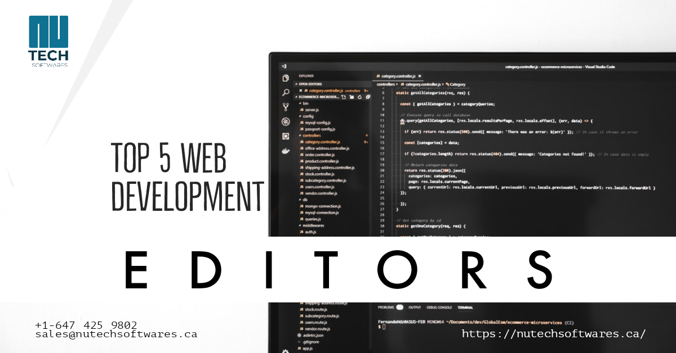Image resolution: width=676 pixels, height=353 pixels.
Task: Open mysql-config.js in the file tree
Action: (x=314, y=123)
